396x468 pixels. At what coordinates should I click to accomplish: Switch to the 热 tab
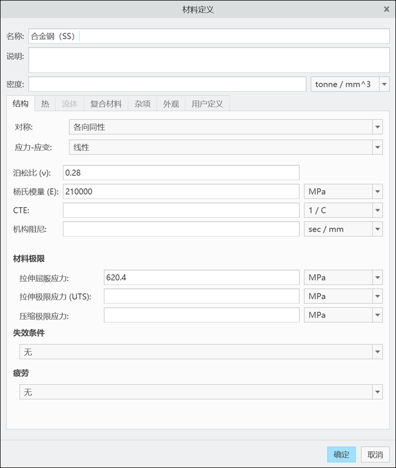(x=45, y=104)
